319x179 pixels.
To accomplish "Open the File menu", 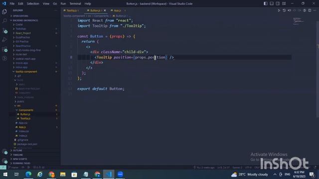I will point(12,3).
